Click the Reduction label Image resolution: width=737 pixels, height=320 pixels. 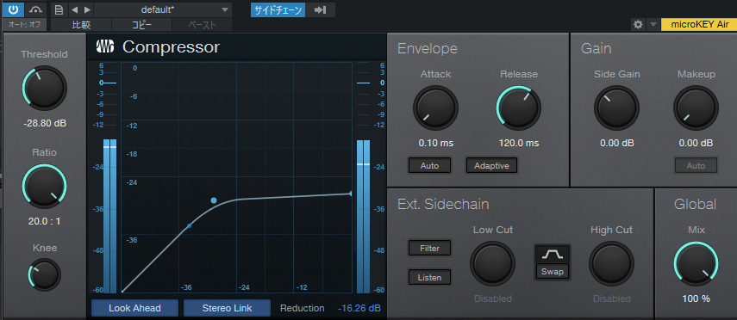(x=303, y=308)
